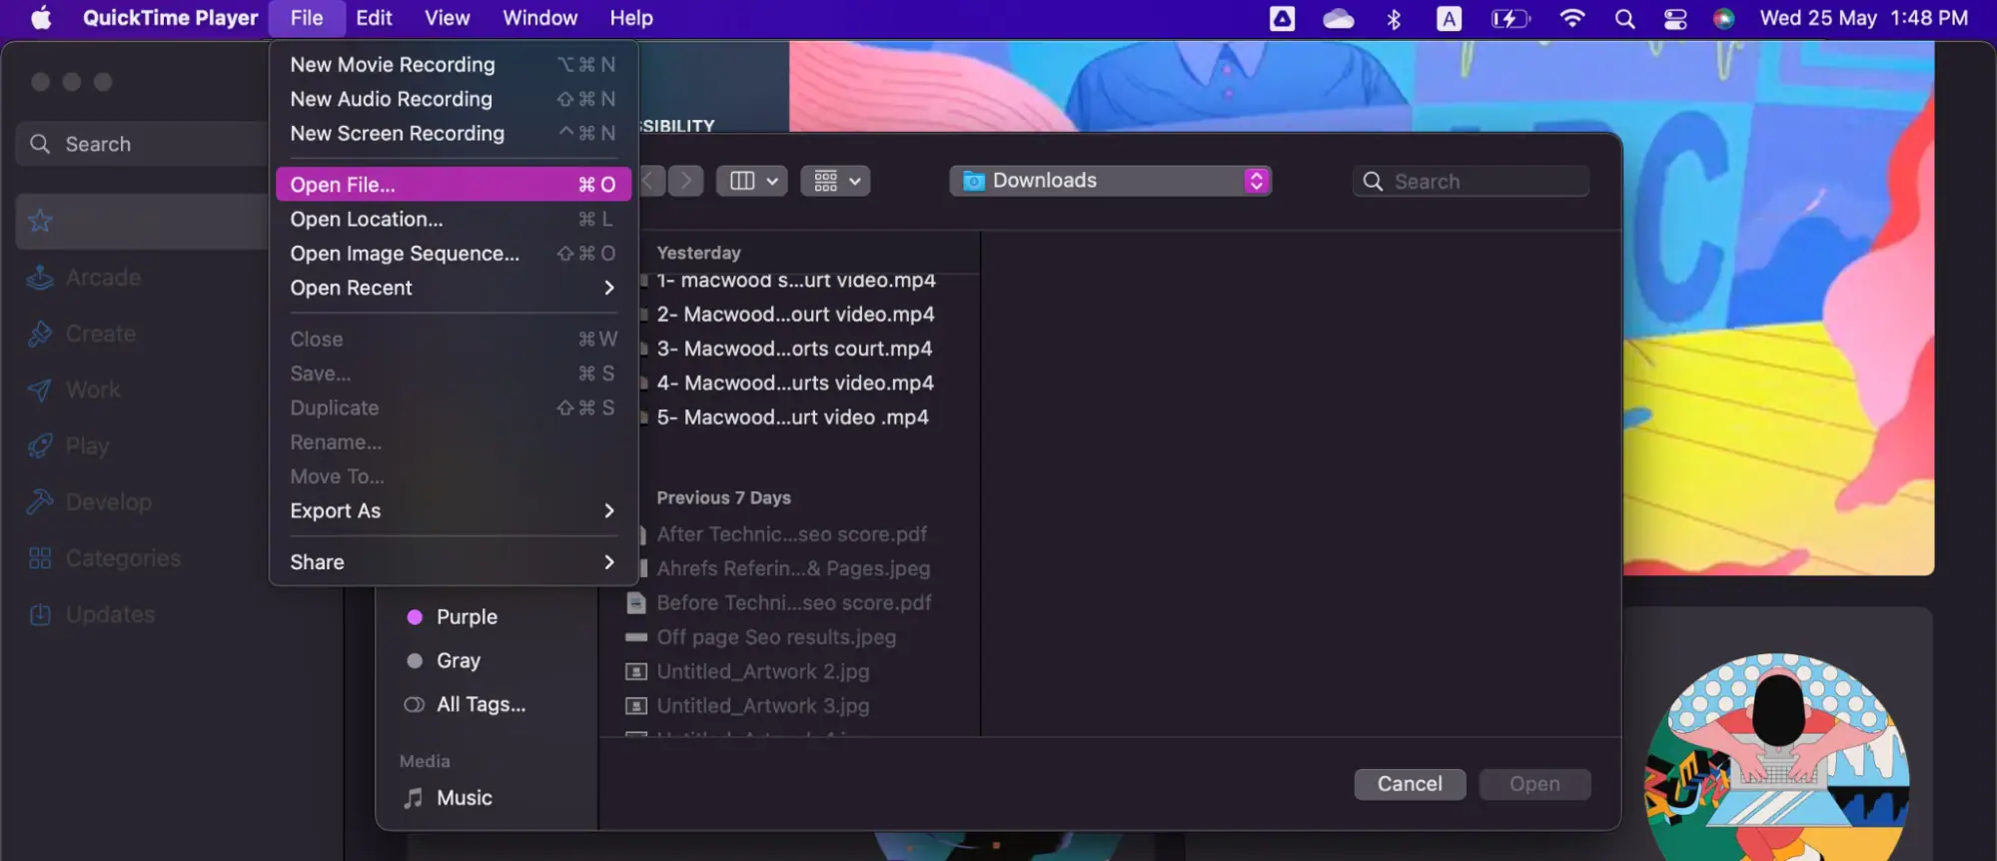Select file '3- Macwood...orts court.mp4'
The height and width of the screenshot is (861, 1997).
(794, 349)
